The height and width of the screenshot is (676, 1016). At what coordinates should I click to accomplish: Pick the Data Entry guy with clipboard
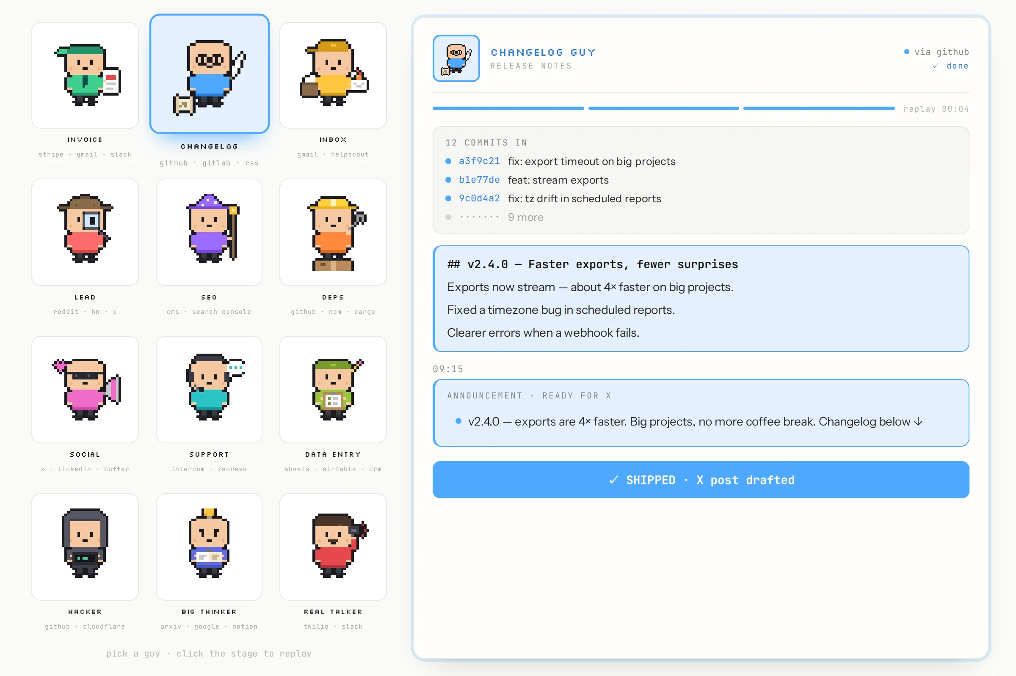333,389
